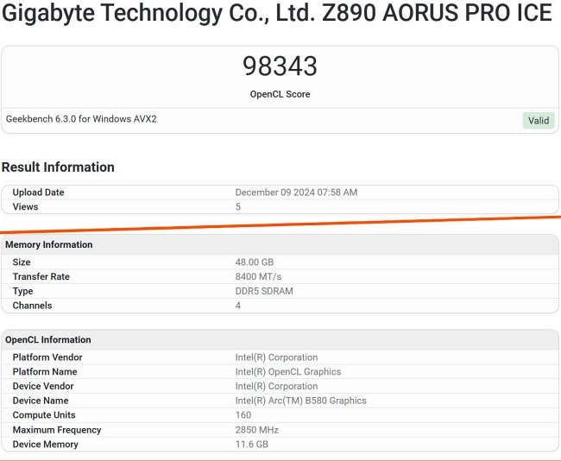Click the Memory Information header

coord(49,244)
